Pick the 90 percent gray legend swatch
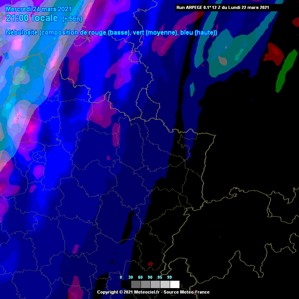 (x=155, y=284)
